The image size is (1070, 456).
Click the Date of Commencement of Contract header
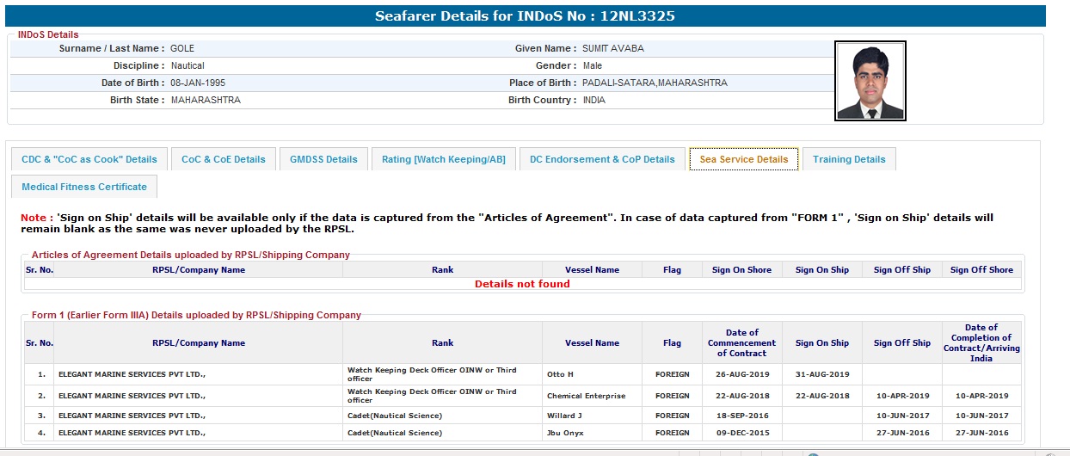coord(741,342)
